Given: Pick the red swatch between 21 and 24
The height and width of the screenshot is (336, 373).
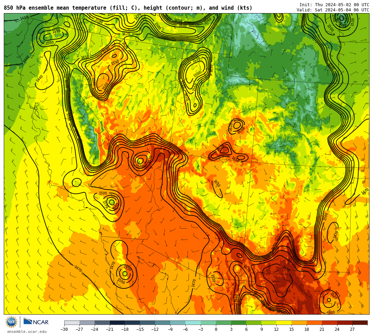Looking at the screenshot, I should coord(330,323).
